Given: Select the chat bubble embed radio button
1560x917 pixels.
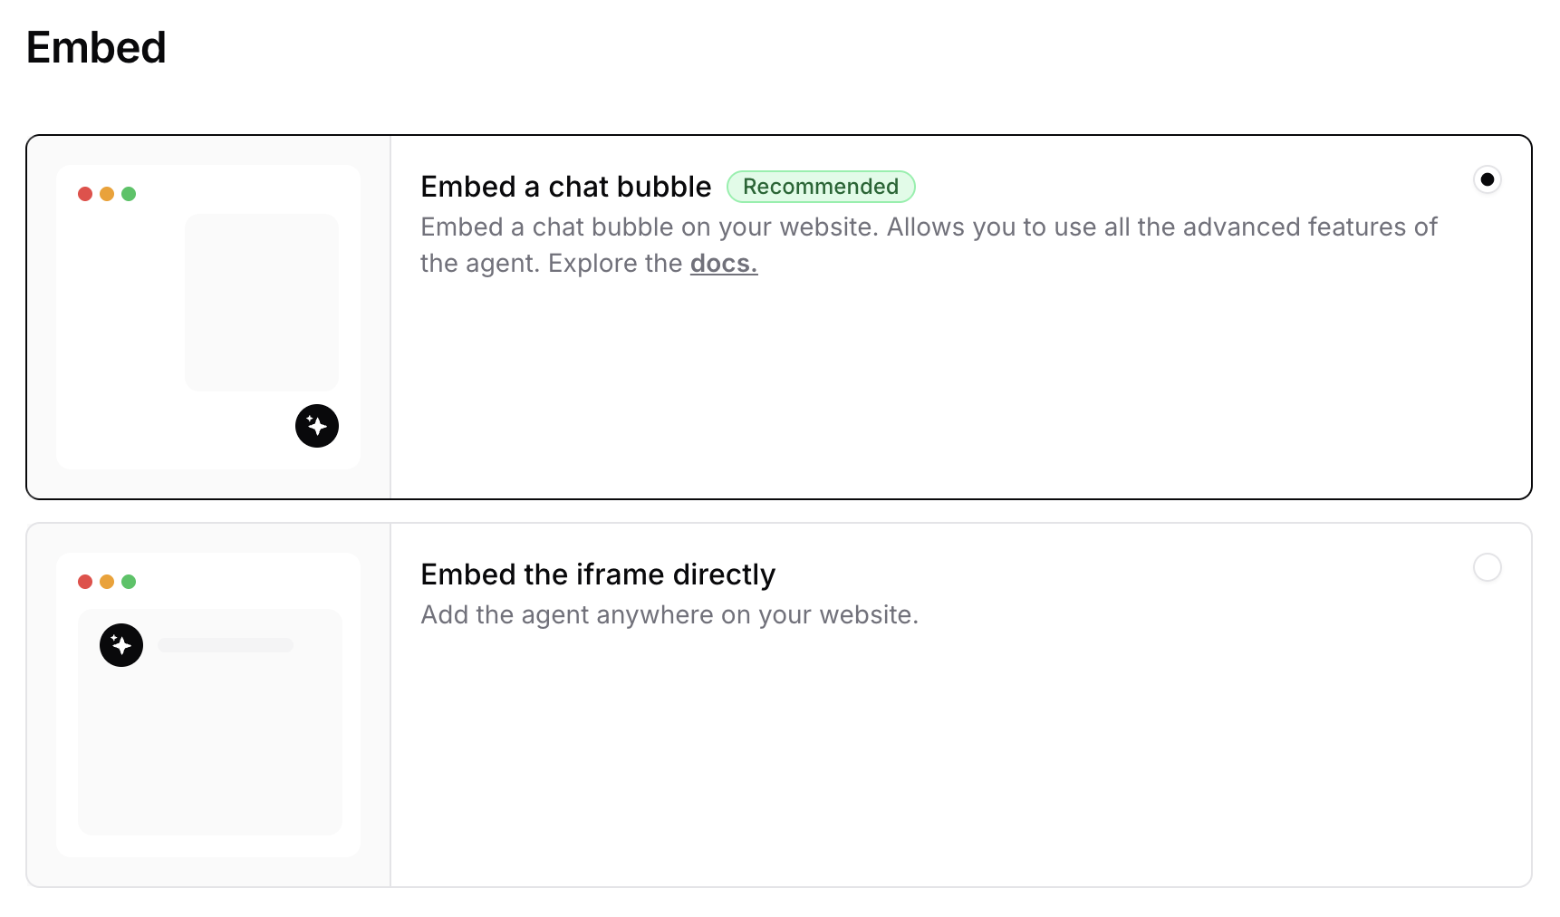Looking at the screenshot, I should 1487,179.
